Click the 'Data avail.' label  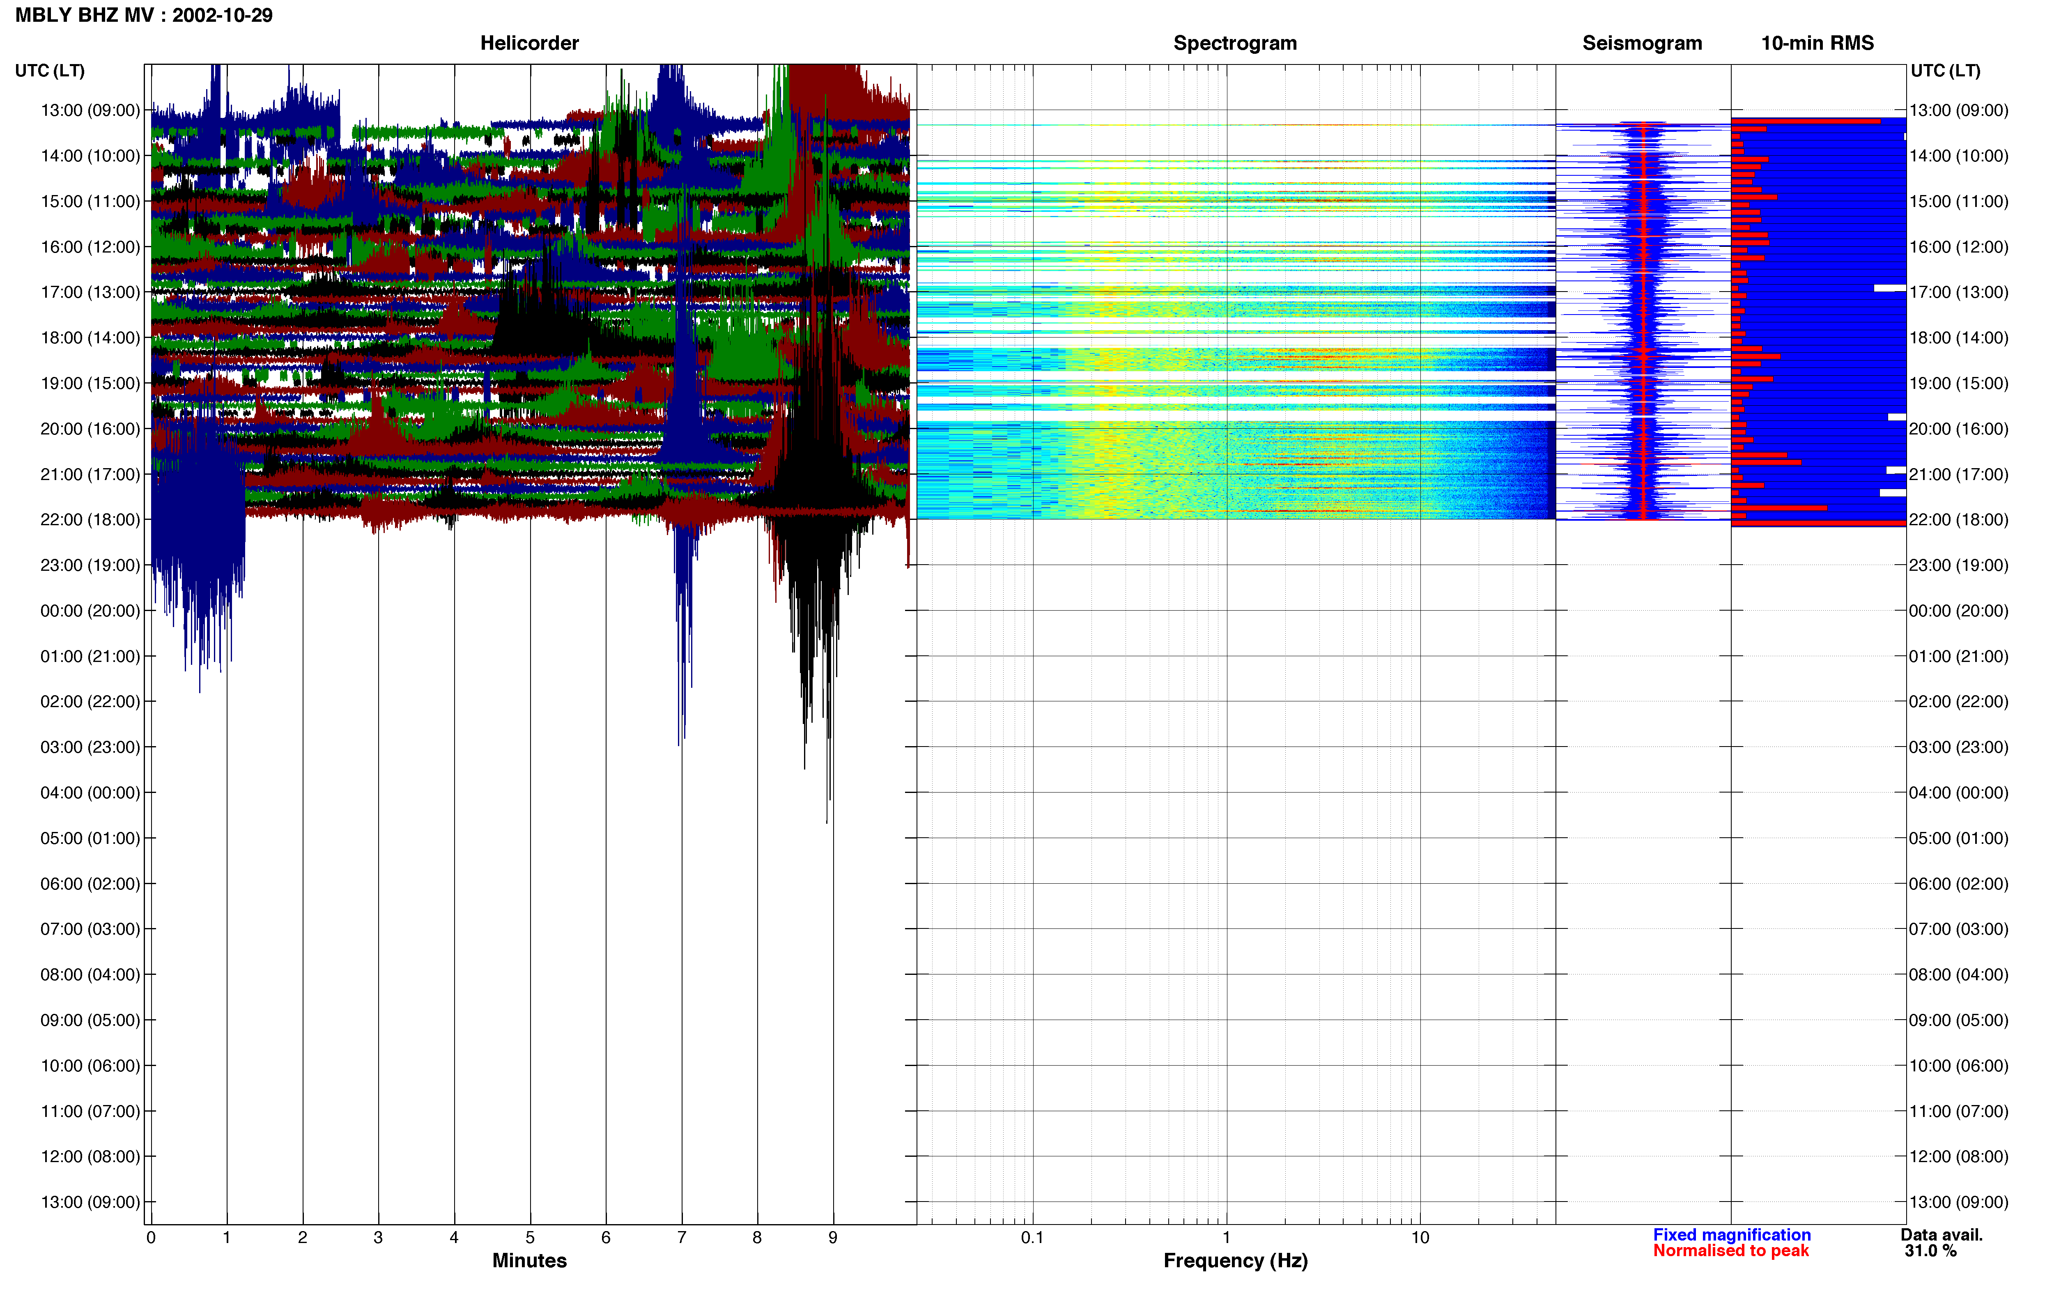point(1942,1234)
